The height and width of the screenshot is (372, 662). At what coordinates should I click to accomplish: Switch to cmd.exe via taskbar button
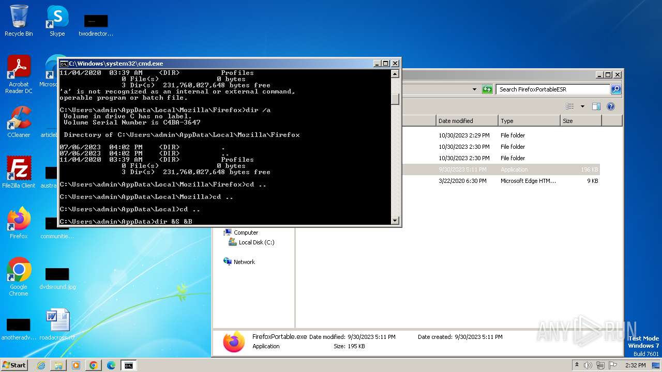click(129, 365)
